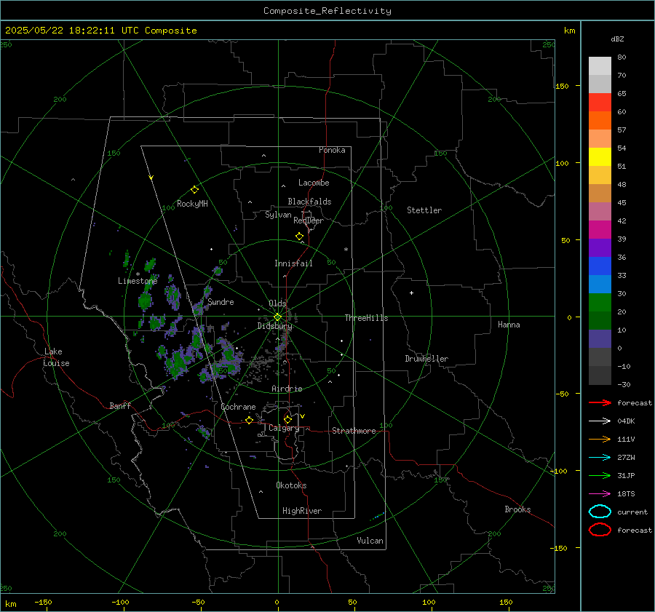Image resolution: width=655 pixels, height=612 pixels.
Task: Click the Calgary city label
Action: click(x=284, y=428)
